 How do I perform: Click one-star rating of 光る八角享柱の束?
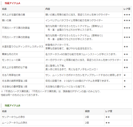[125, 75]
